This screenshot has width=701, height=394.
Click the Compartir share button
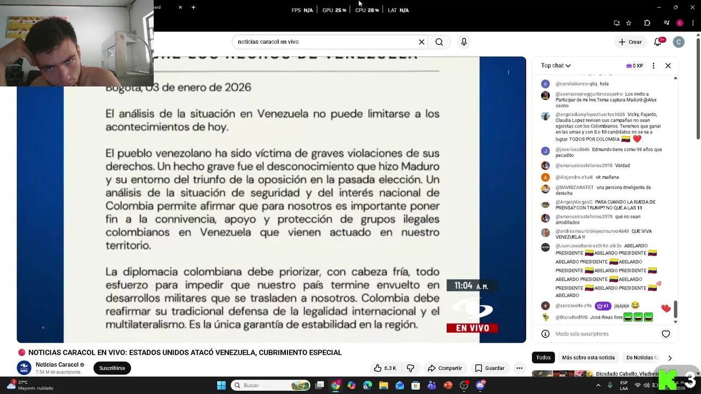point(445,368)
